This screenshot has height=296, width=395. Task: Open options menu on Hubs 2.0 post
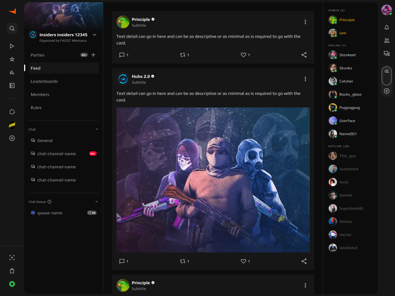click(x=305, y=79)
